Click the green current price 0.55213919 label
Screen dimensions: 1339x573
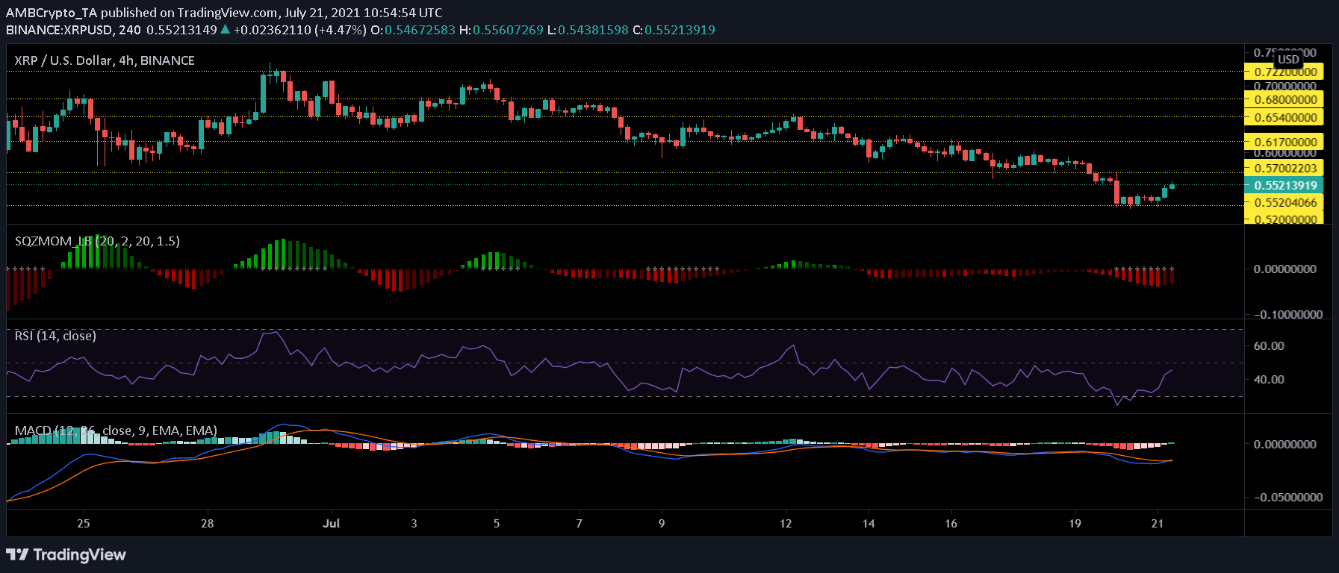point(1284,185)
